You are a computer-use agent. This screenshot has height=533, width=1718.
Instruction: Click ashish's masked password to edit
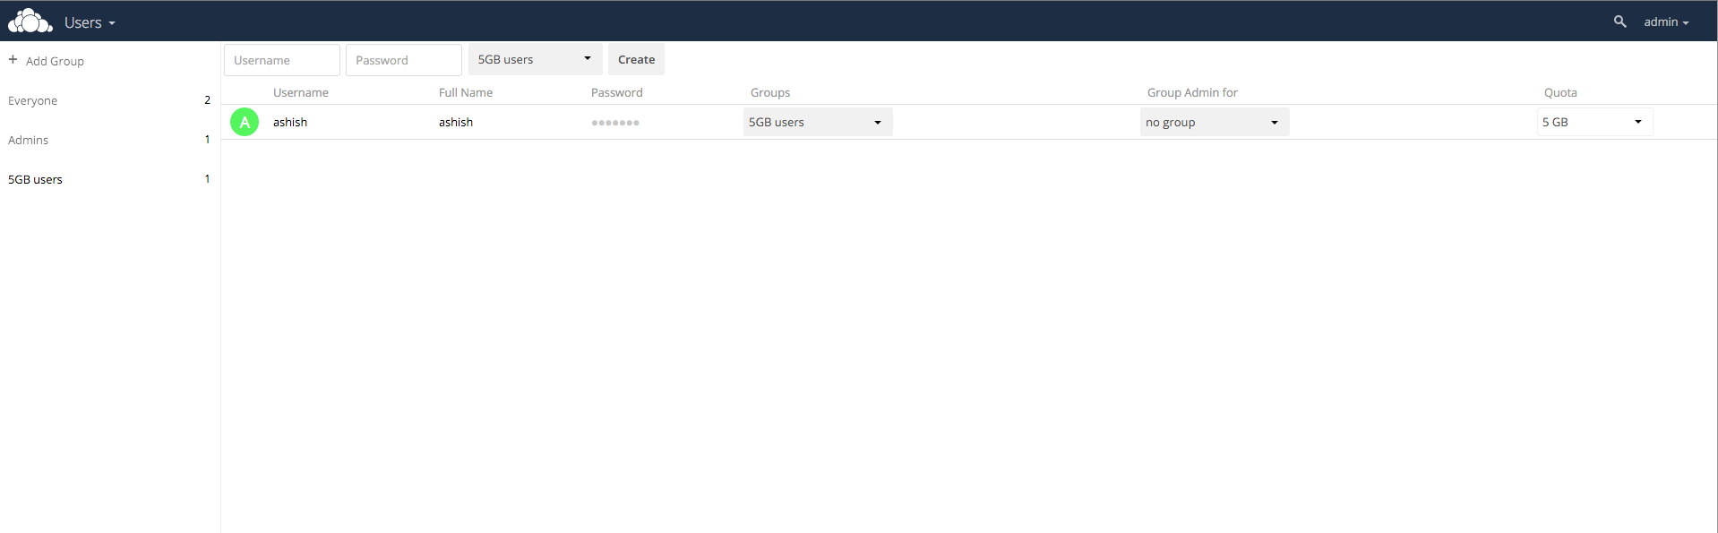(x=615, y=123)
